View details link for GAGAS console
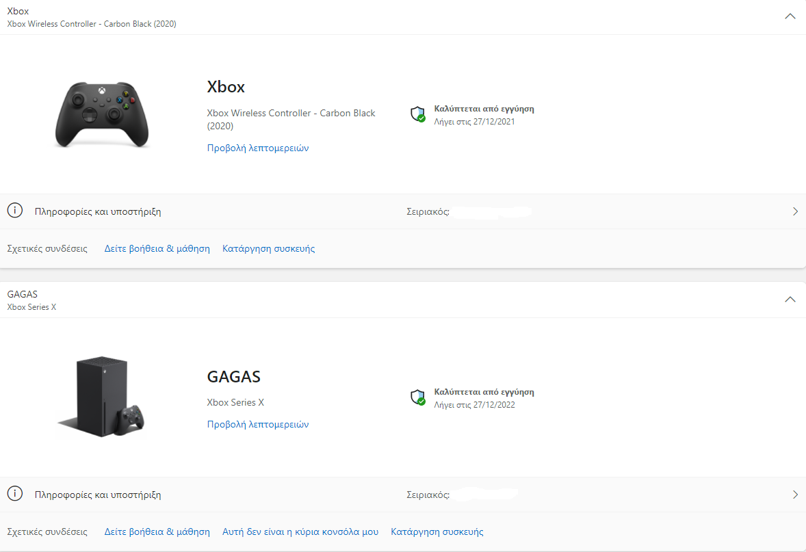 (257, 425)
